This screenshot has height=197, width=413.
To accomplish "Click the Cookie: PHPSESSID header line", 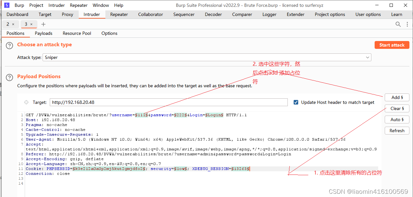I will [138, 169].
